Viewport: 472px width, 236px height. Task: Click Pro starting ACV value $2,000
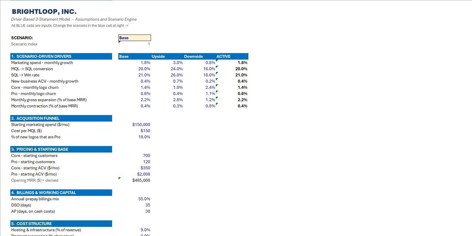144,174
